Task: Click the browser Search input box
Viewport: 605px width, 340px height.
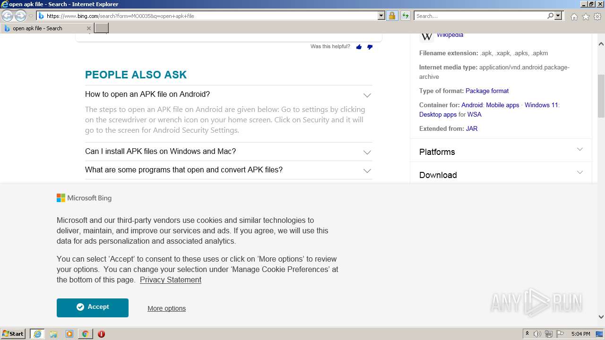Action: point(480,16)
